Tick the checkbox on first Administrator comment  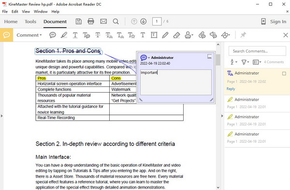tap(284, 74)
